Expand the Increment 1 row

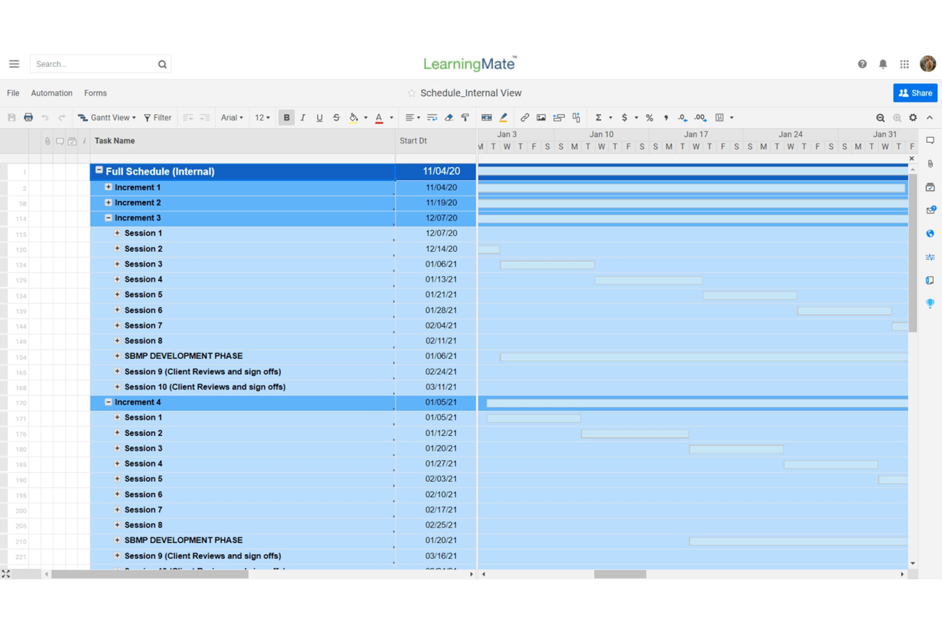pos(108,187)
